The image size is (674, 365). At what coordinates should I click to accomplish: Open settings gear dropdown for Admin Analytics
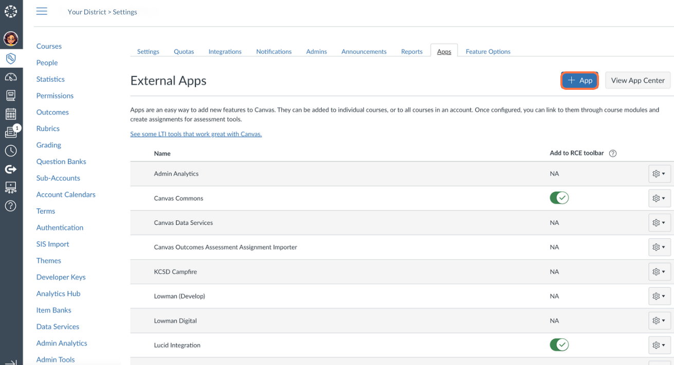[660, 174]
